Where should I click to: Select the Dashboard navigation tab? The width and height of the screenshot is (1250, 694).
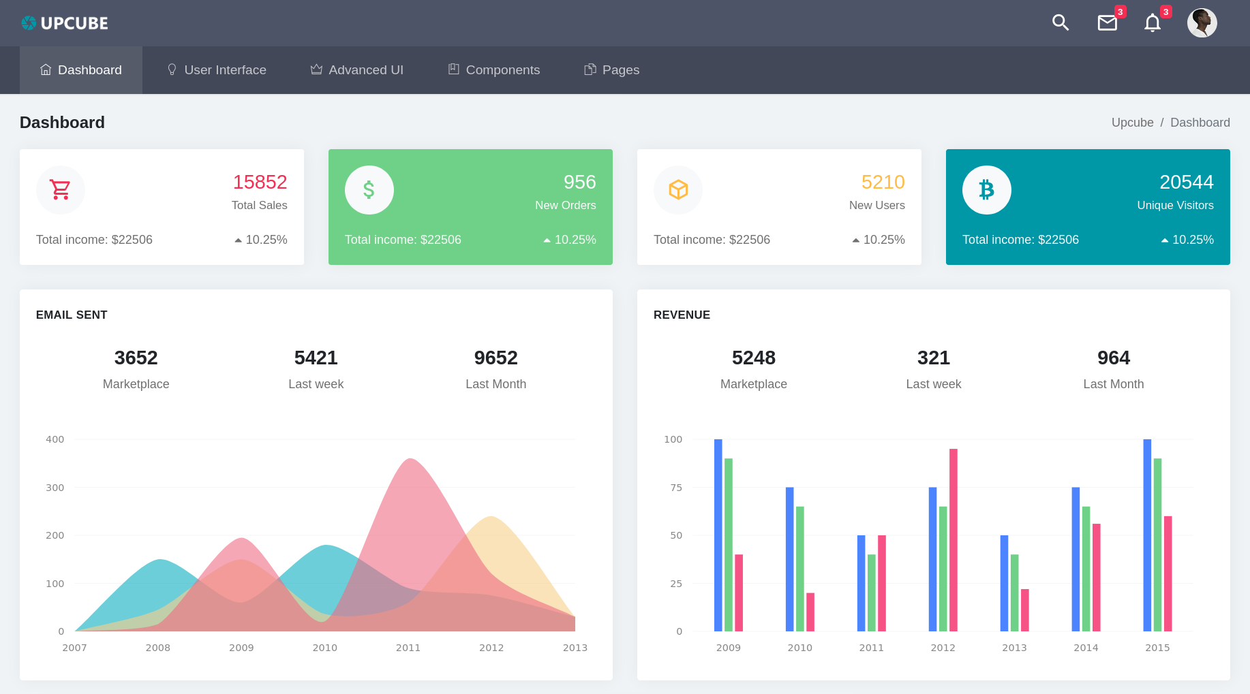[x=81, y=70]
